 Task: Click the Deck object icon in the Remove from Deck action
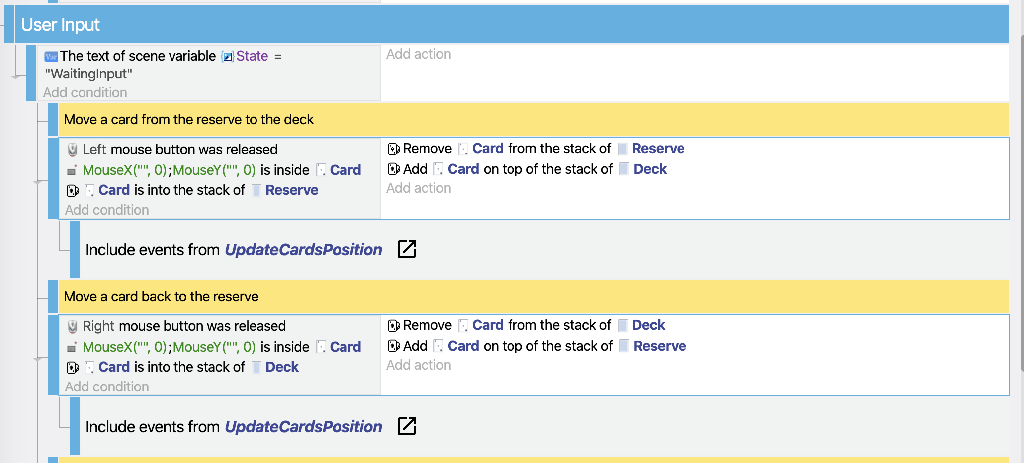(623, 325)
